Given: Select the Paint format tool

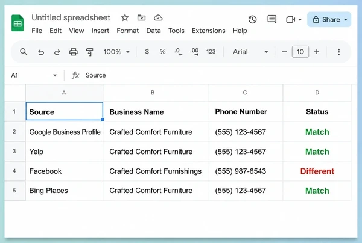Looking at the screenshot, I should [x=89, y=52].
